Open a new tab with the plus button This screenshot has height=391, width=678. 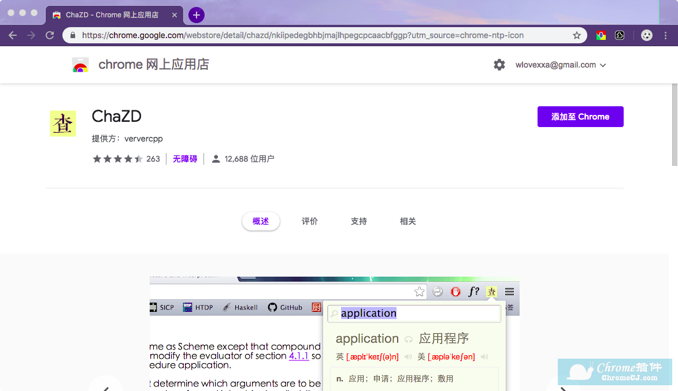click(197, 15)
